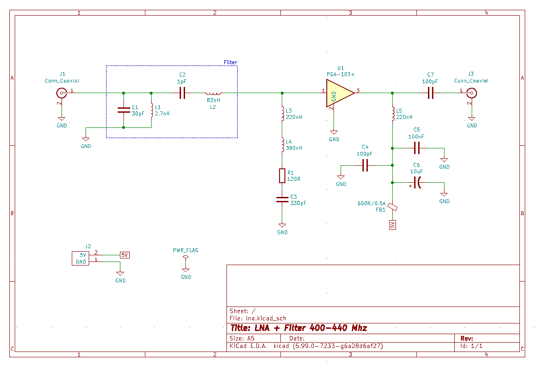
Task: Click the 10uF value text
Action: (417, 171)
